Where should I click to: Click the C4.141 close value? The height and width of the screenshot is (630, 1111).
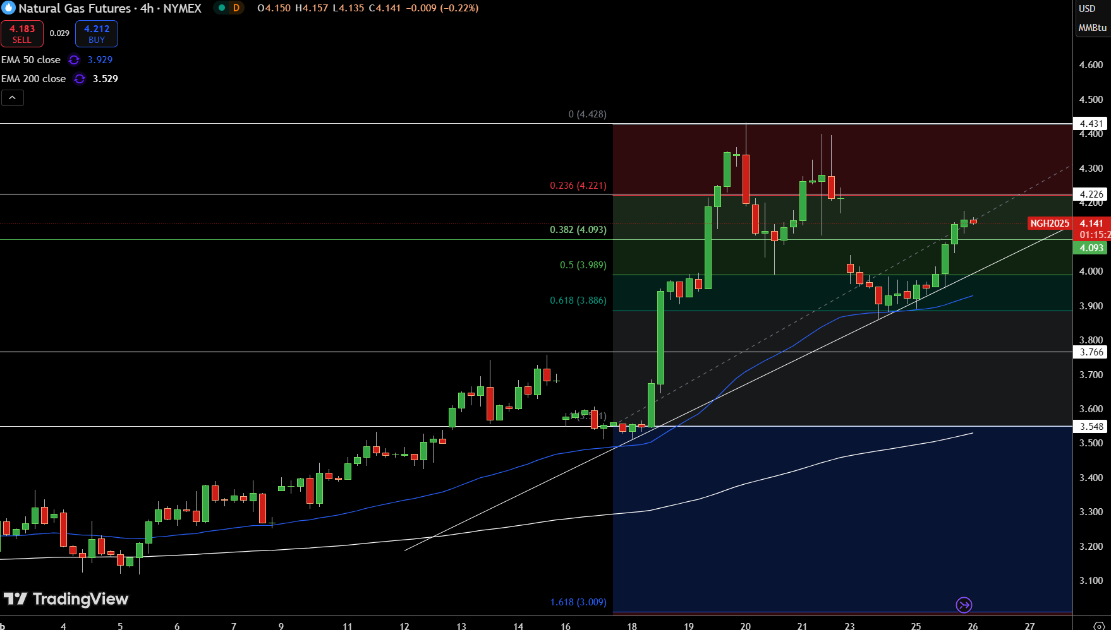pyautogui.click(x=384, y=8)
